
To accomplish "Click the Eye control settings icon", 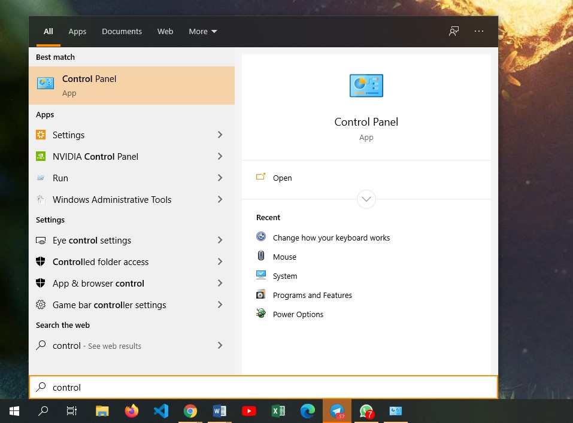I will click(x=41, y=241).
